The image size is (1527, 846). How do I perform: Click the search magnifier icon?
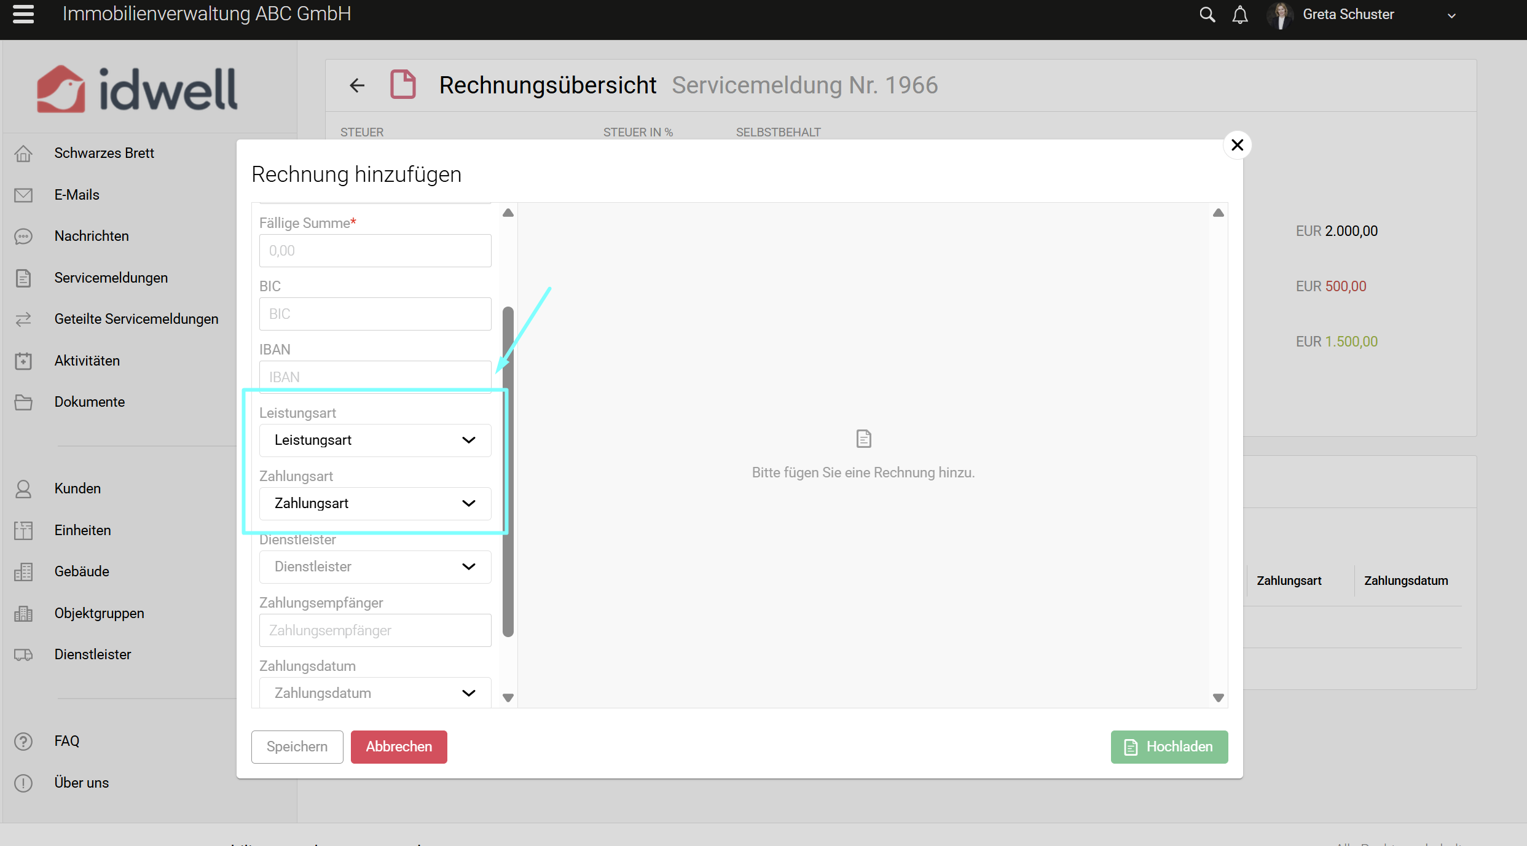pos(1207,15)
